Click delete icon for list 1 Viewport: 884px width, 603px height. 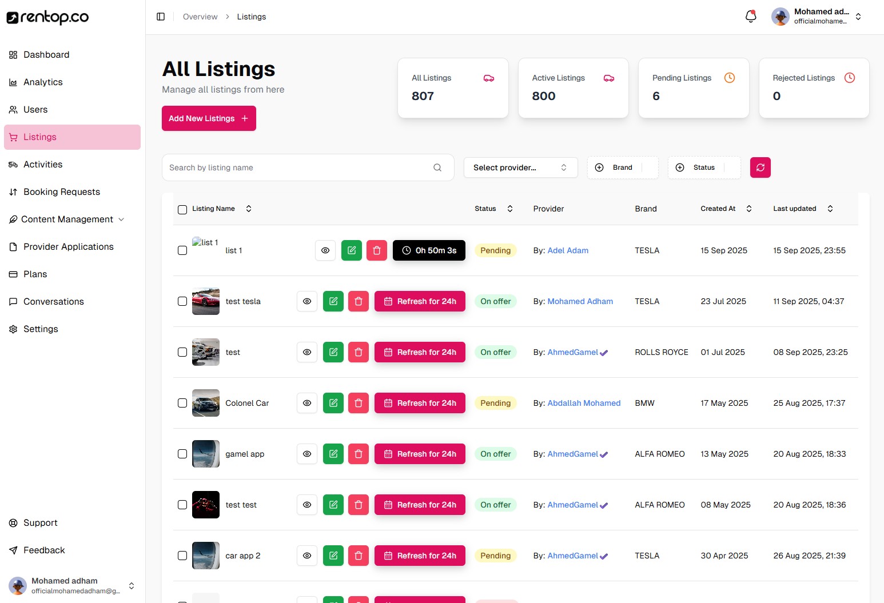(x=377, y=250)
